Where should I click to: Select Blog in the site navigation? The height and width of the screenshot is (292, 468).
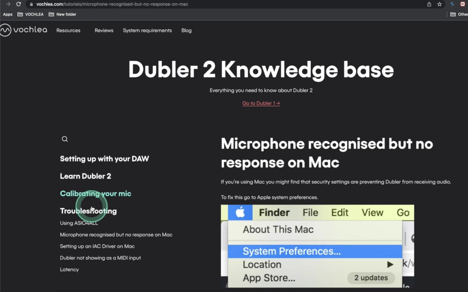pyautogui.click(x=186, y=30)
